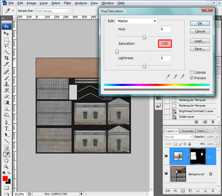The width and height of the screenshot is (222, 196).
Task: Expand the Opacity slider arrow
Action: pos(217,137)
